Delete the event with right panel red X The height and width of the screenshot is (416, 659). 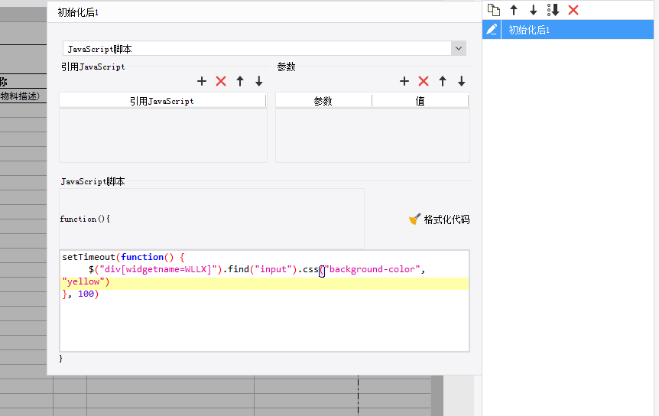click(x=573, y=10)
